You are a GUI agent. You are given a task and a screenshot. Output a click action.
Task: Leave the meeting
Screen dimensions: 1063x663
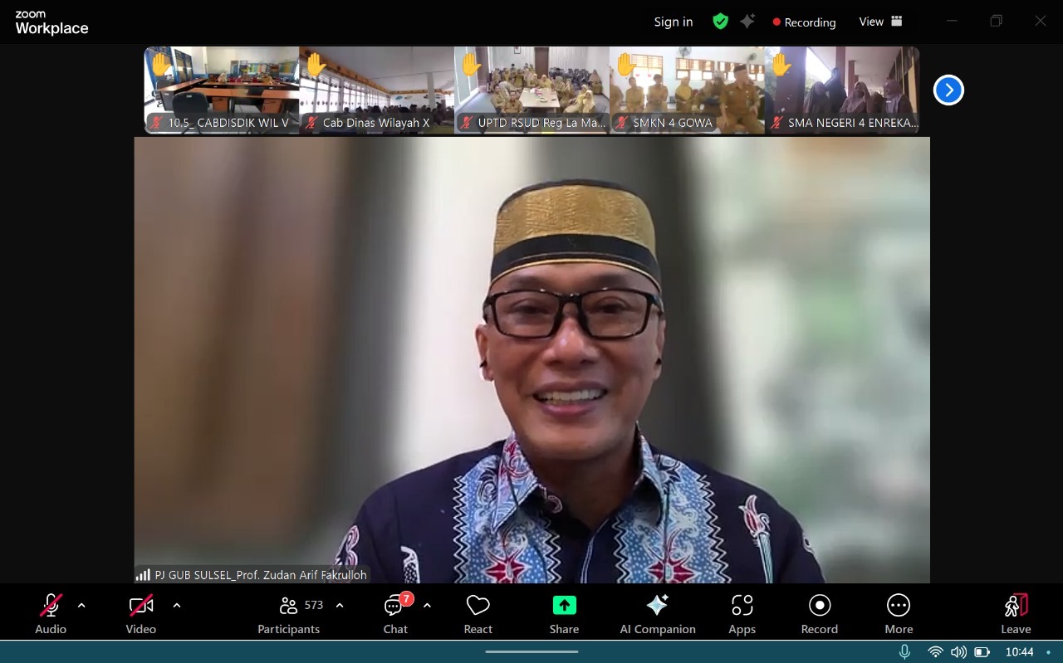(x=1016, y=614)
